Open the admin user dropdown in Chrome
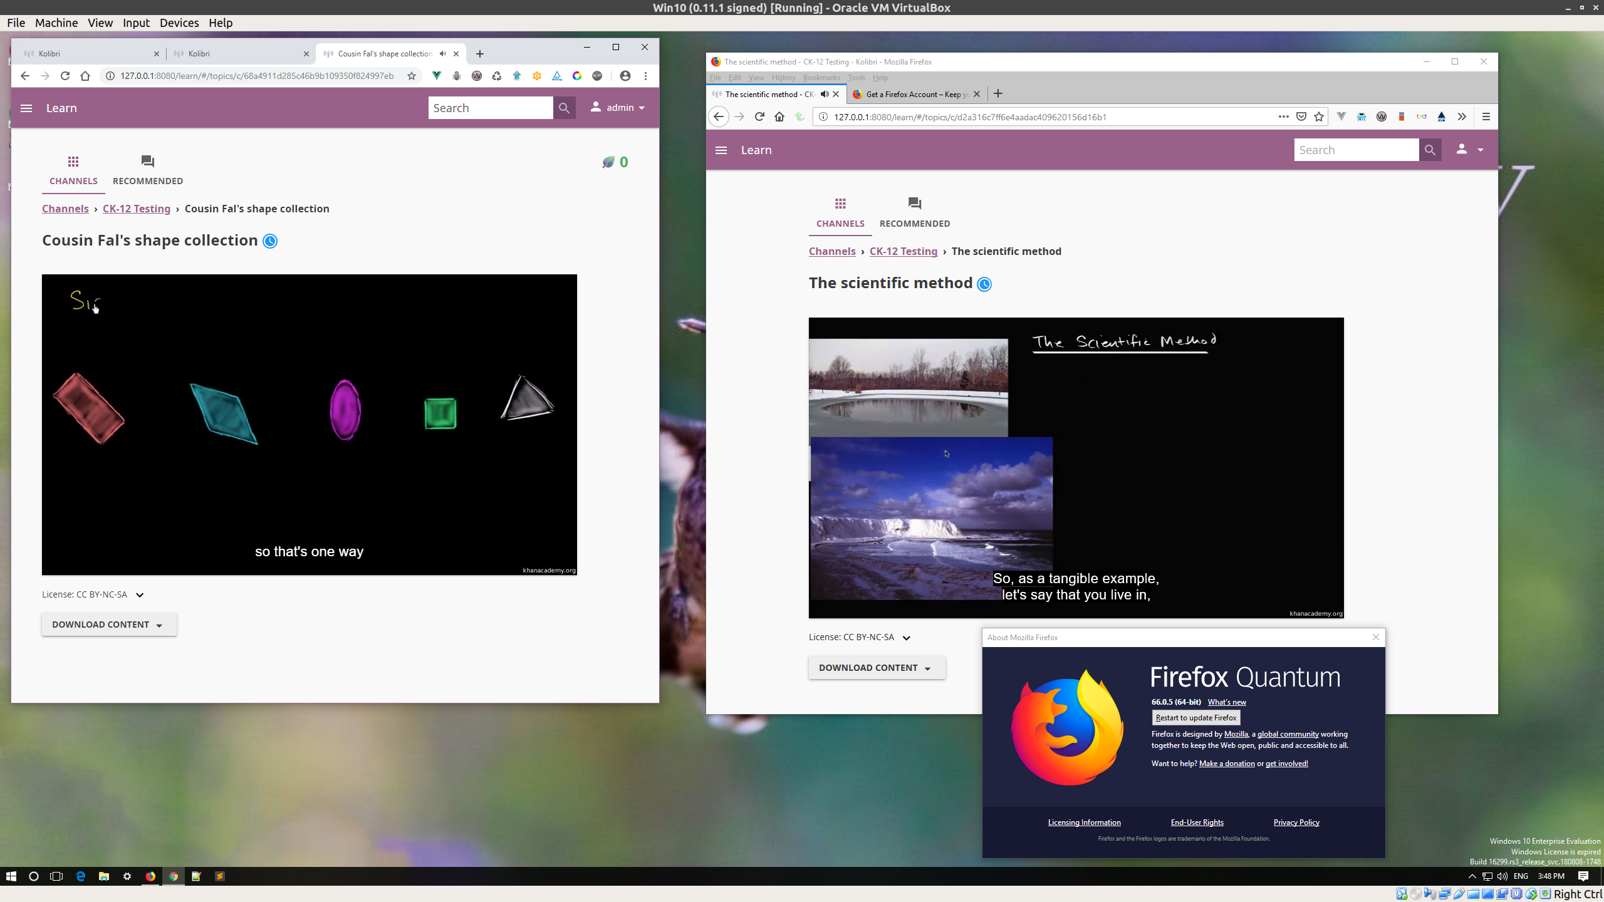This screenshot has height=902, width=1604. (617, 107)
